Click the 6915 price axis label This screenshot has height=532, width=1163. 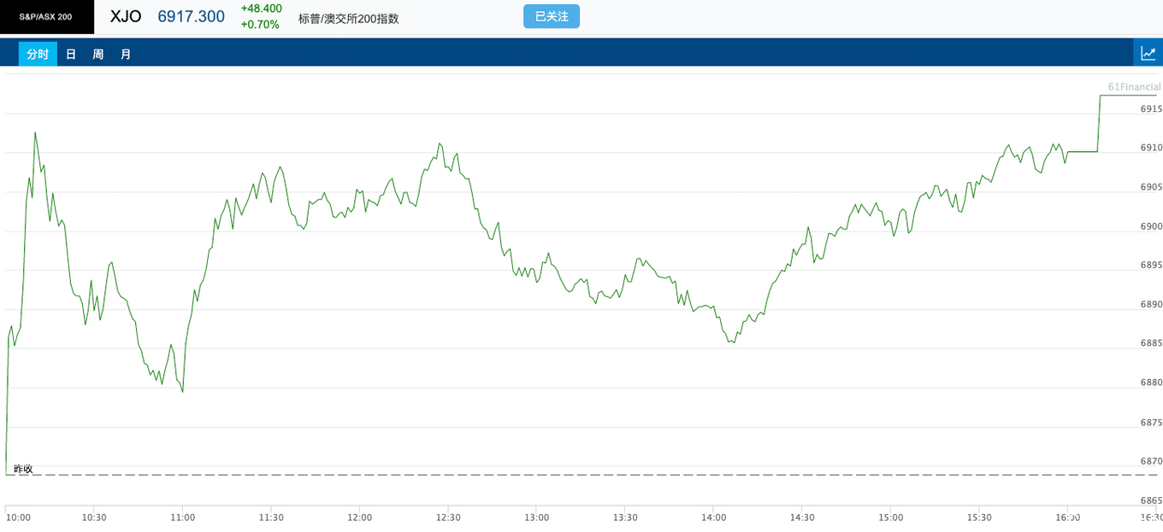1151,109
